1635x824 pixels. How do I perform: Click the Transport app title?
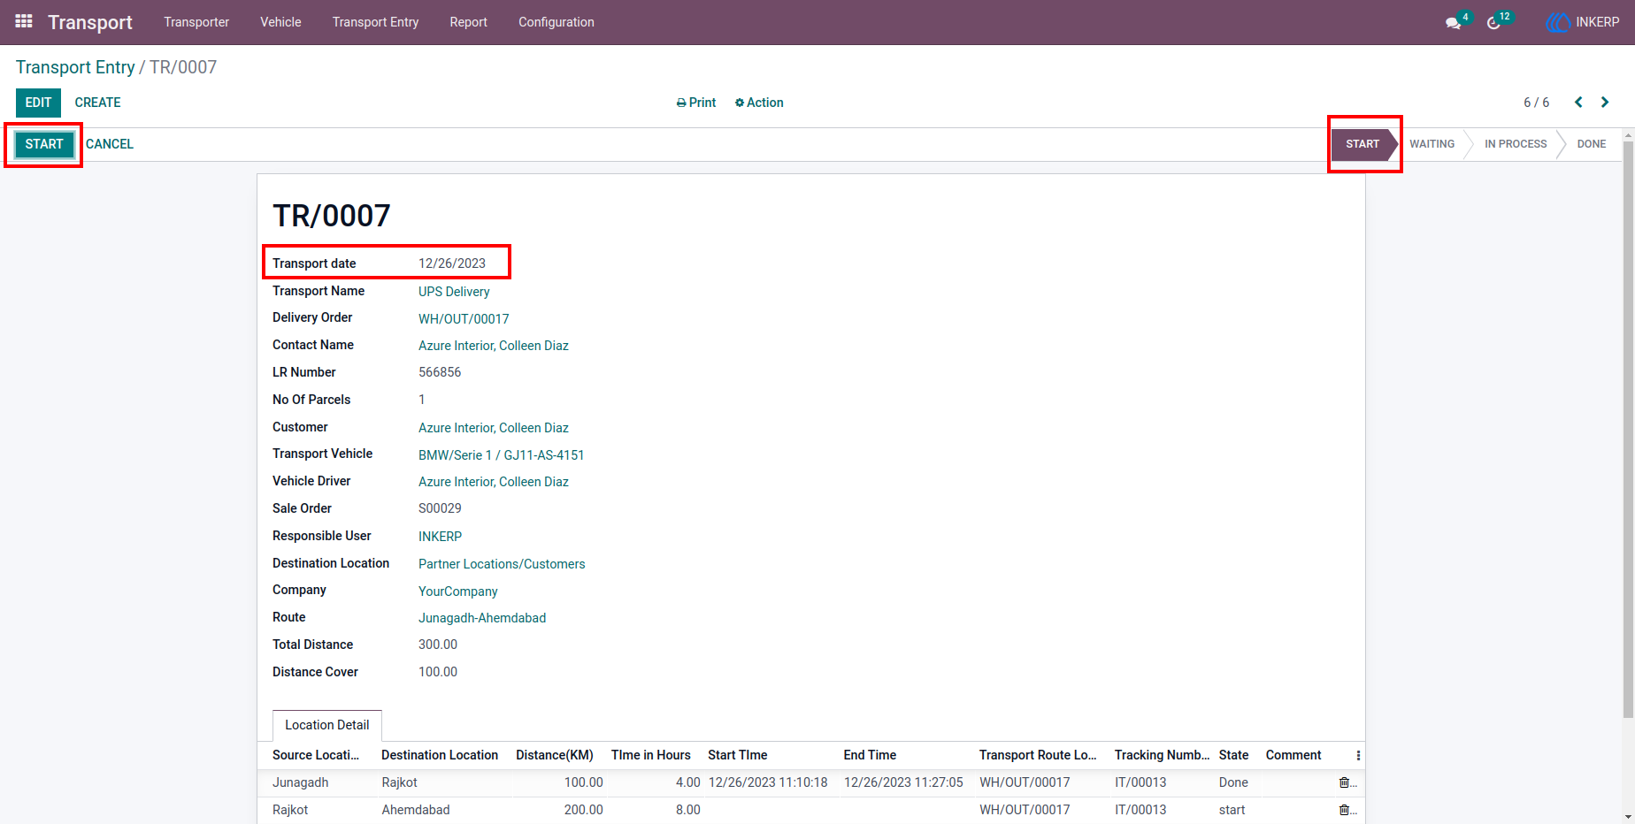[90, 22]
